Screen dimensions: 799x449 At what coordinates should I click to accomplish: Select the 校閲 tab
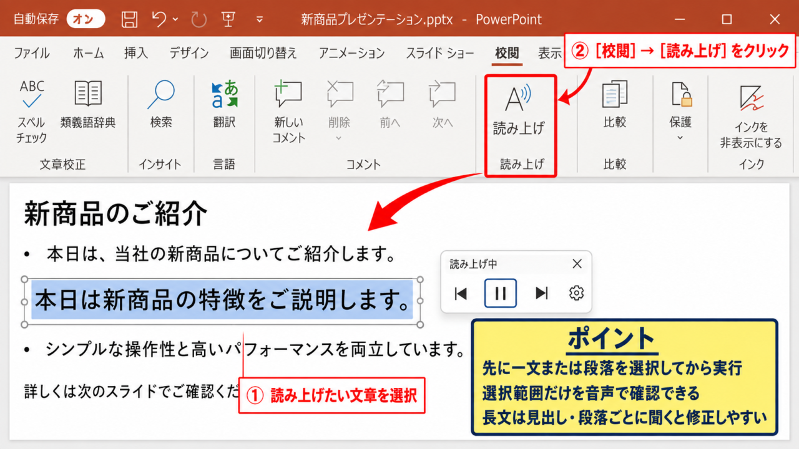pos(507,53)
